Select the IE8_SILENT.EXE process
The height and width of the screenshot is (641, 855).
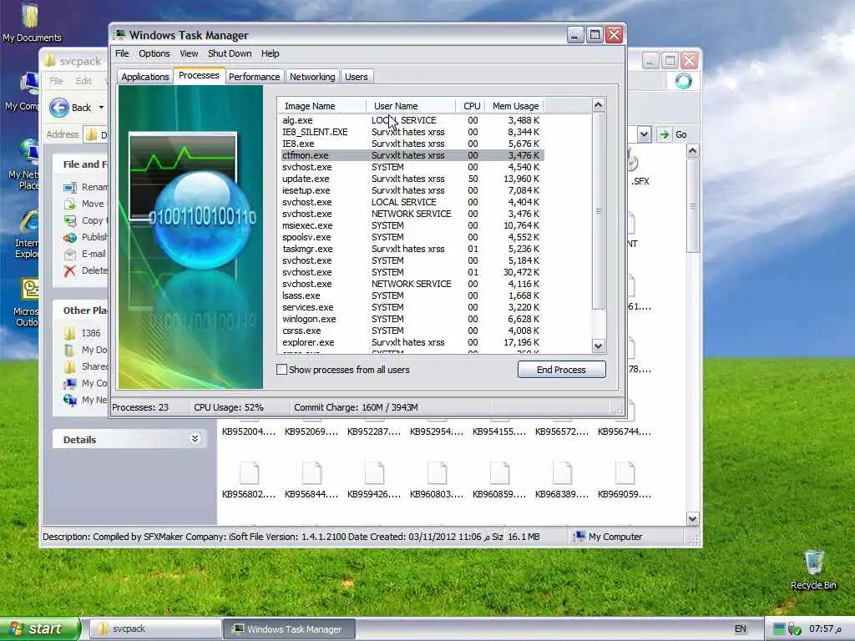click(x=411, y=132)
